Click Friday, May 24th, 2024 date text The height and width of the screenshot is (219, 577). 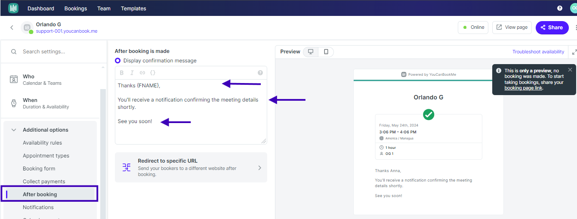tap(398, 125)
